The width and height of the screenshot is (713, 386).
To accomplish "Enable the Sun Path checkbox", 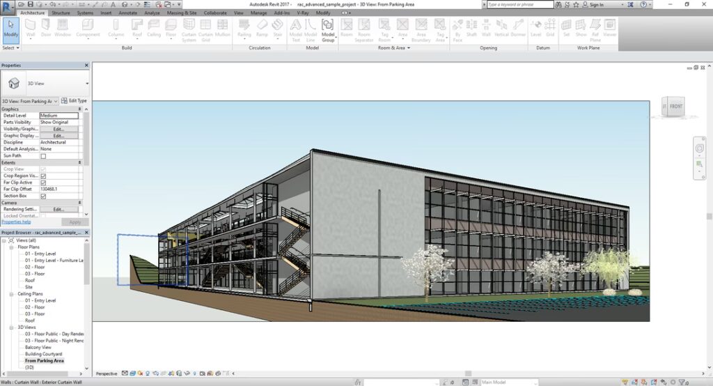I will pos(43,156).
